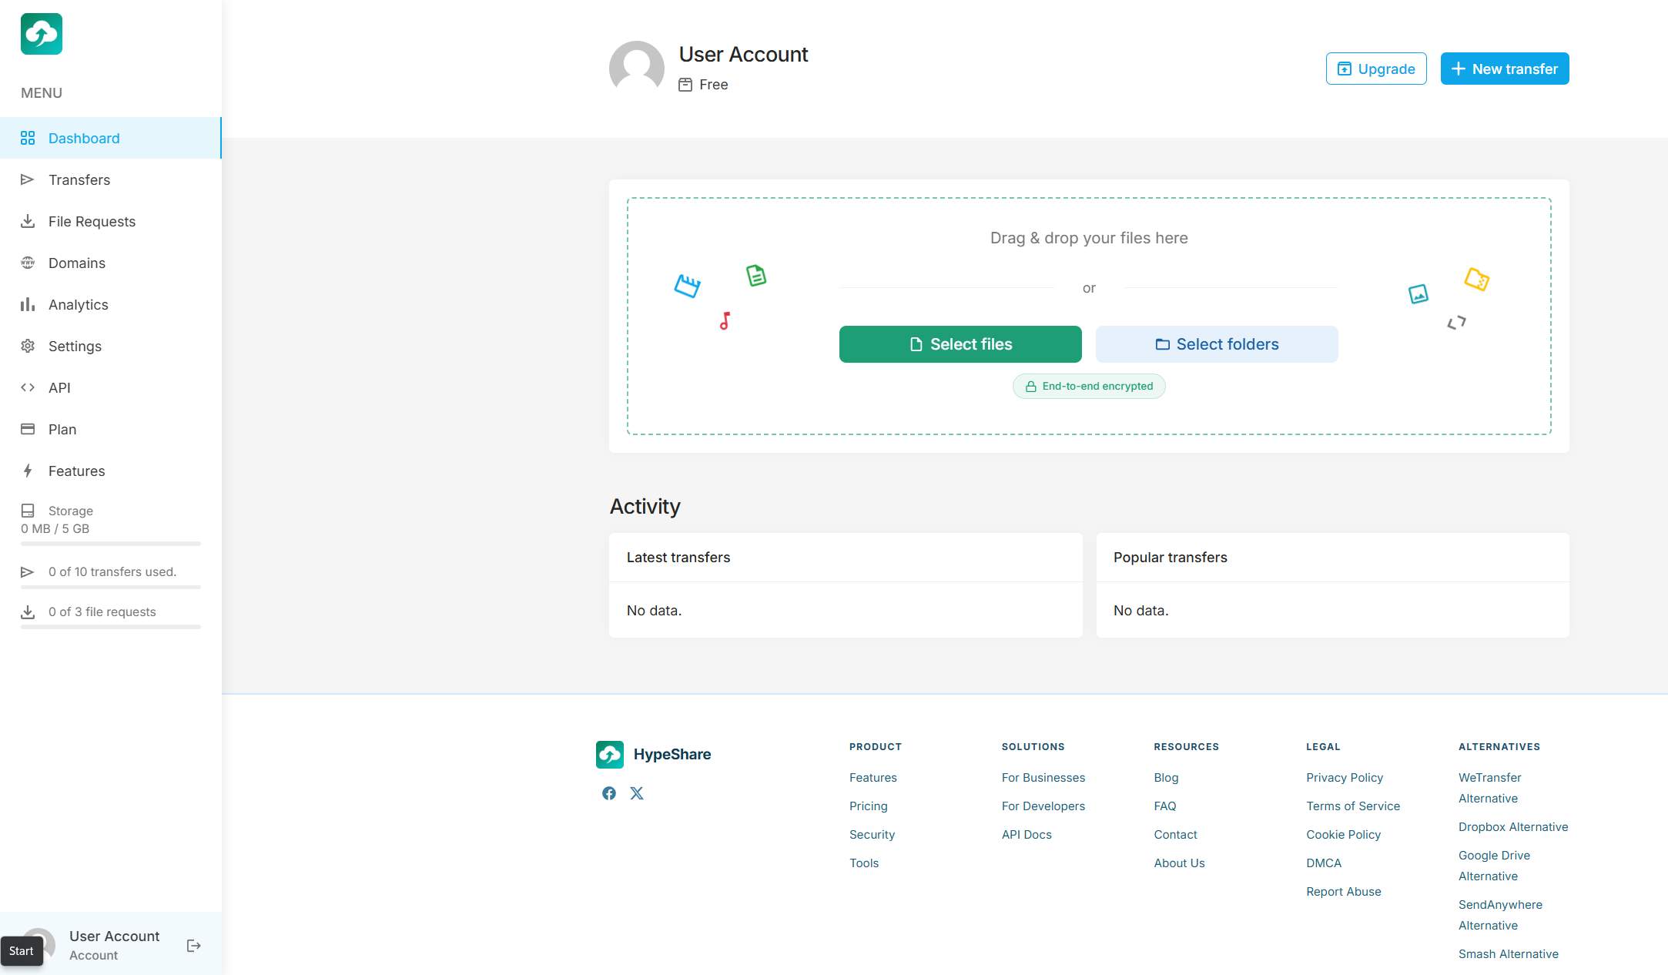
Task: Open the For Businesses link
Action: point(1043,778)
